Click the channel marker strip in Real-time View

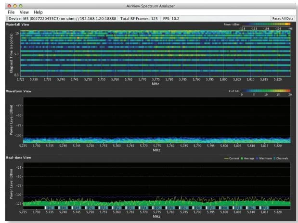tap(156, 208)
